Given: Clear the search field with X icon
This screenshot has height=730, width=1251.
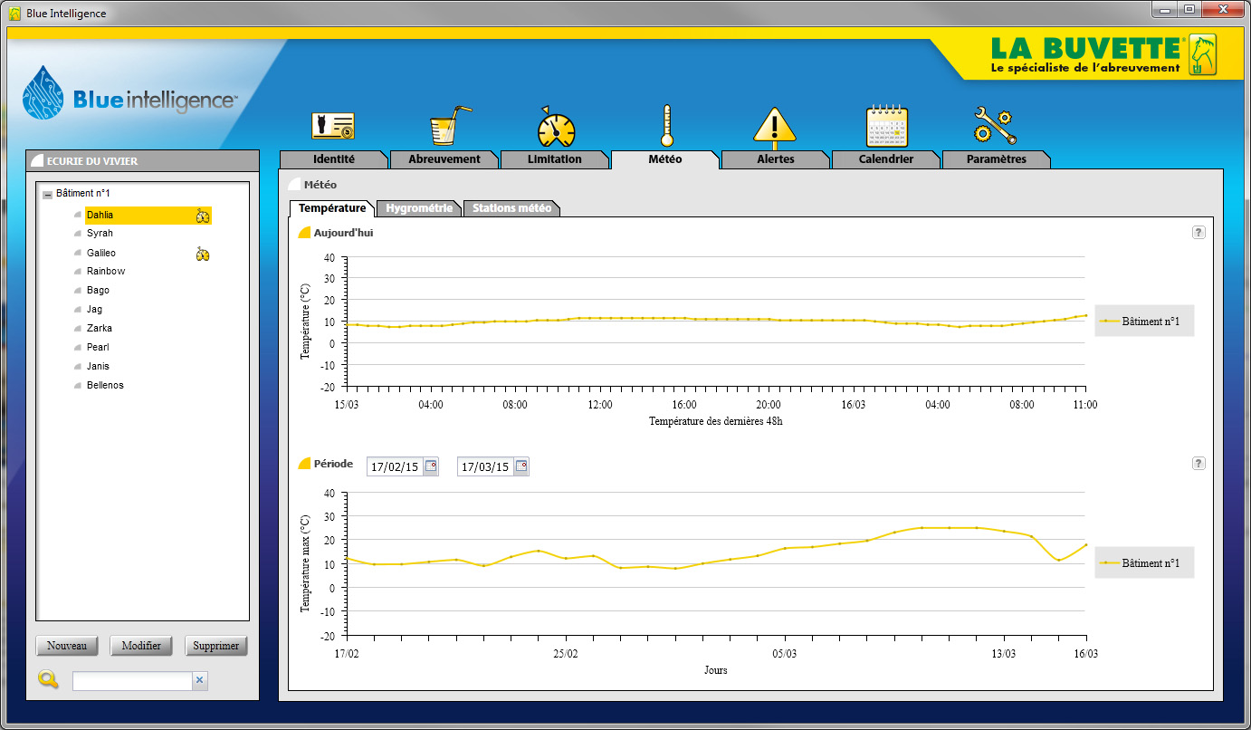Looking at the screenshot, I should [x=200, y=680].
